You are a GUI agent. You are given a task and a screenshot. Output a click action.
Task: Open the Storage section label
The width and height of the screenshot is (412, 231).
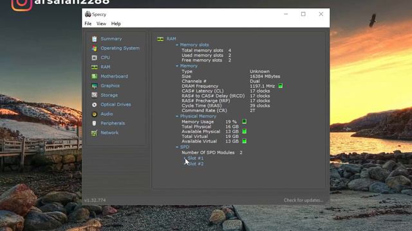click(x=109, y=95)
